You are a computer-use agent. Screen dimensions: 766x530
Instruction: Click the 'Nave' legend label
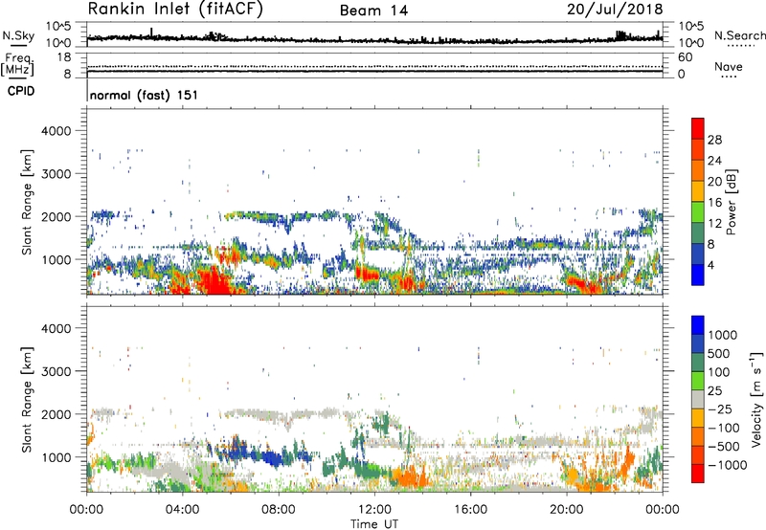[729, 66]
